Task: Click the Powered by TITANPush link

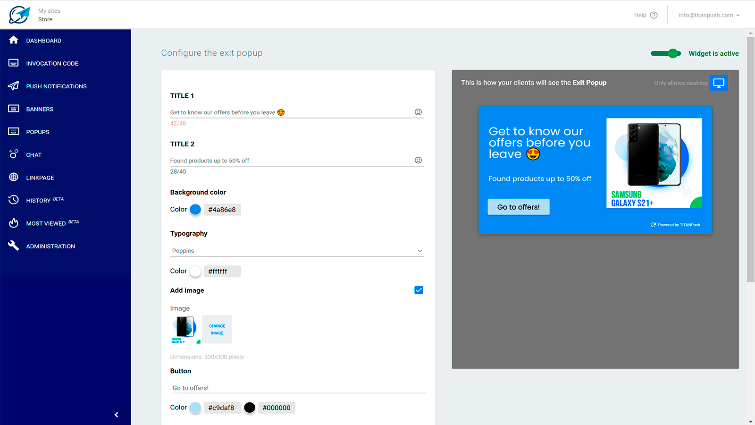Action: click(x=675, y=225)
